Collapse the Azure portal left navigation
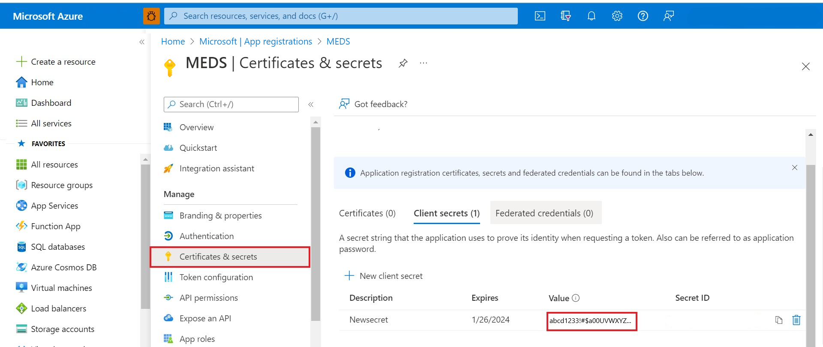This screenshot has width=823, height=347. pyautogui.click(x=142, y=42)
